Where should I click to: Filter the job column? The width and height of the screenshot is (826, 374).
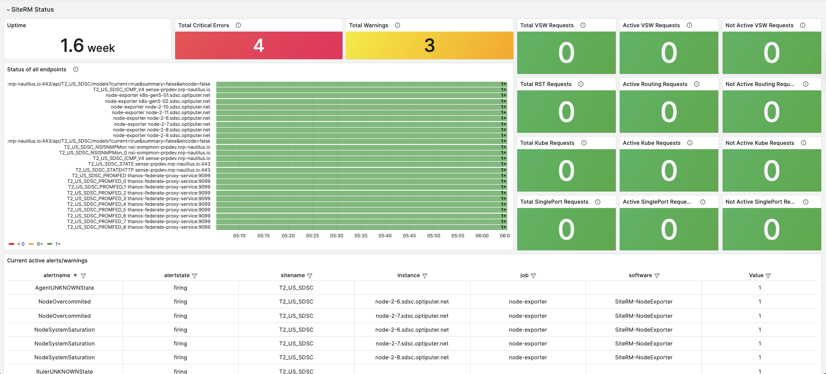[x=533, y=276]
